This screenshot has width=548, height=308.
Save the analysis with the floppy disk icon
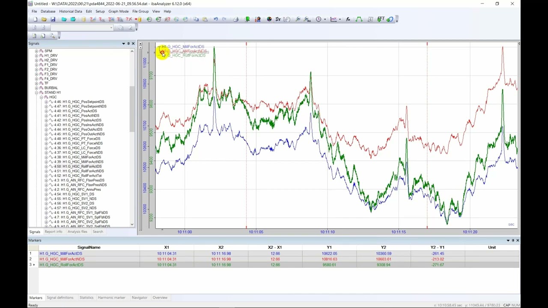tap(53, 19)
